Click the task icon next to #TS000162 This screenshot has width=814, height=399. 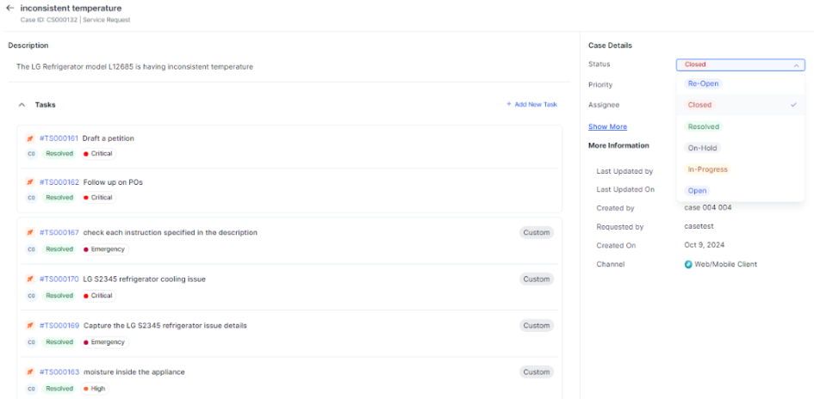pos(31,182)
